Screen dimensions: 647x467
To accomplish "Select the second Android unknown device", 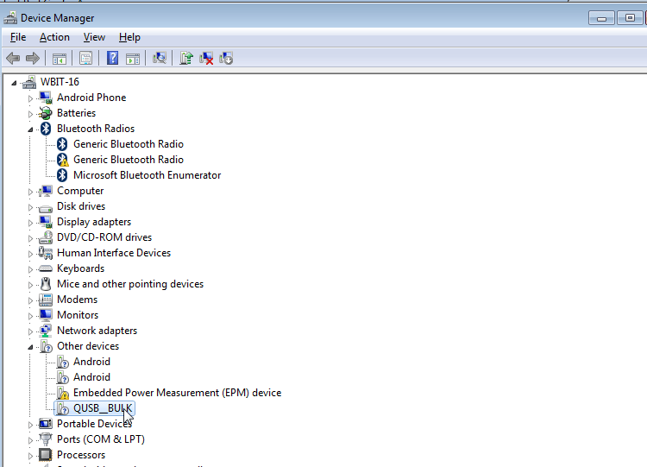I will [91, 377].
